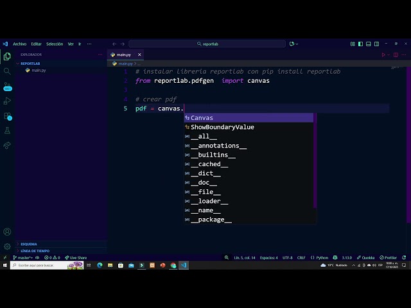Viewport: 411px width, 308px height.
Task: Open the Testing flask view
Action: coord(7,130)
